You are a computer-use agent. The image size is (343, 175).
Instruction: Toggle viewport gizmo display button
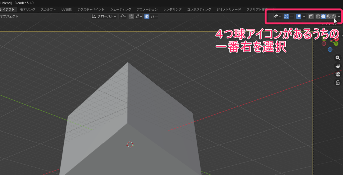[286, 16]
